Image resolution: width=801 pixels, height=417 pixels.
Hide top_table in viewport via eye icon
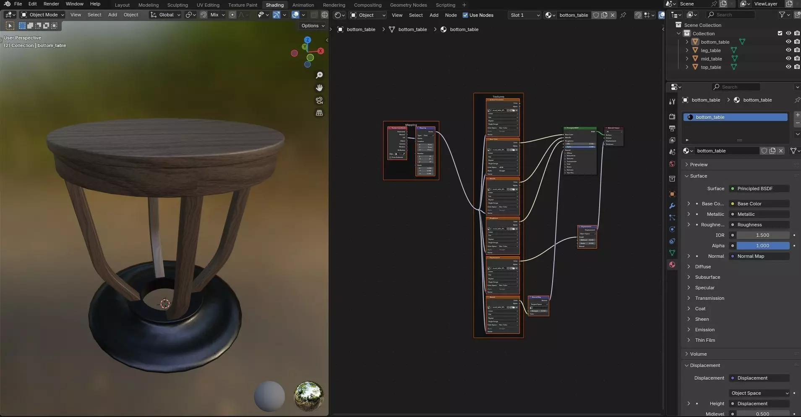[x=788, y=67]
